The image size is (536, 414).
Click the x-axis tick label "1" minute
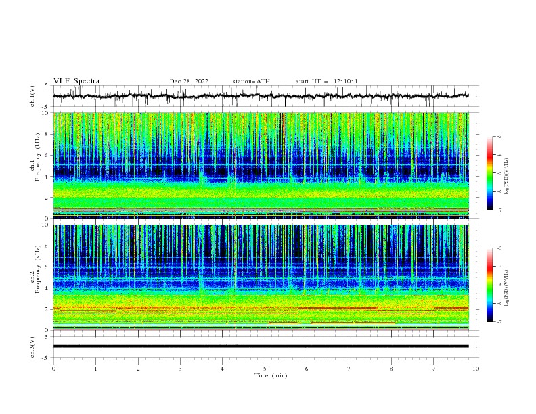click(95, 369)
